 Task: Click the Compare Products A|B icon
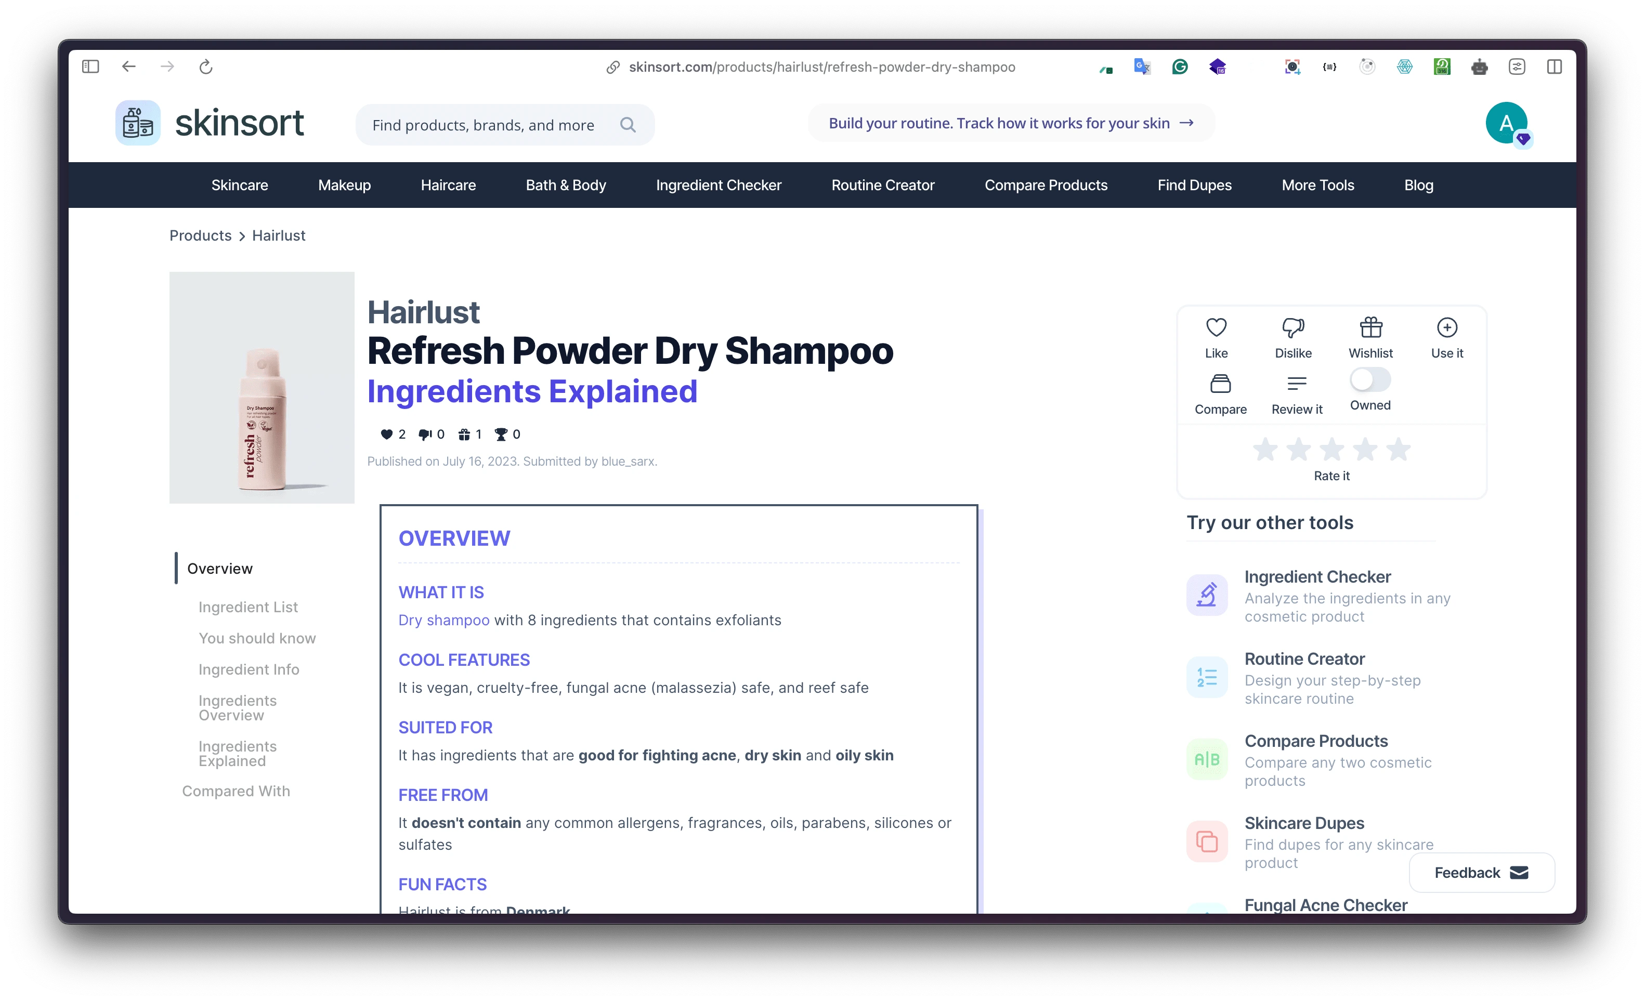click(1206, 759)
